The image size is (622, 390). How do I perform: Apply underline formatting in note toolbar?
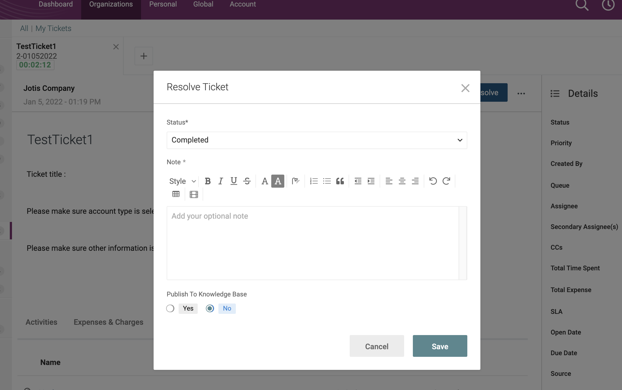click(234, 181)
